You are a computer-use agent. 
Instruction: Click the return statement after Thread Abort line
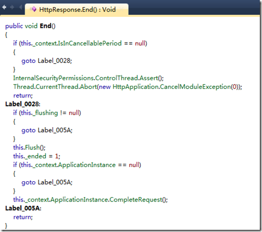[23, 96]
